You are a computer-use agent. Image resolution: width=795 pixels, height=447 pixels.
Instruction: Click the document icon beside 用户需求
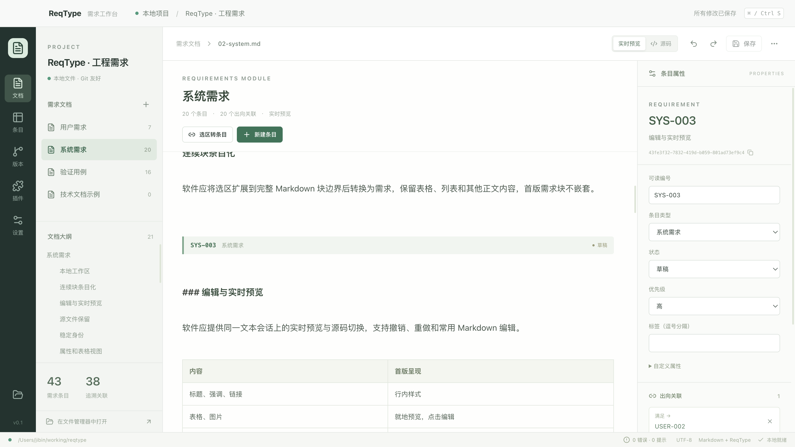(51, 127)
